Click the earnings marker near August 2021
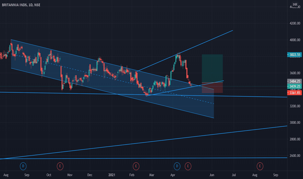Image resolution: width=303 pixels, height=179 pixels. (x=260, y=166)
